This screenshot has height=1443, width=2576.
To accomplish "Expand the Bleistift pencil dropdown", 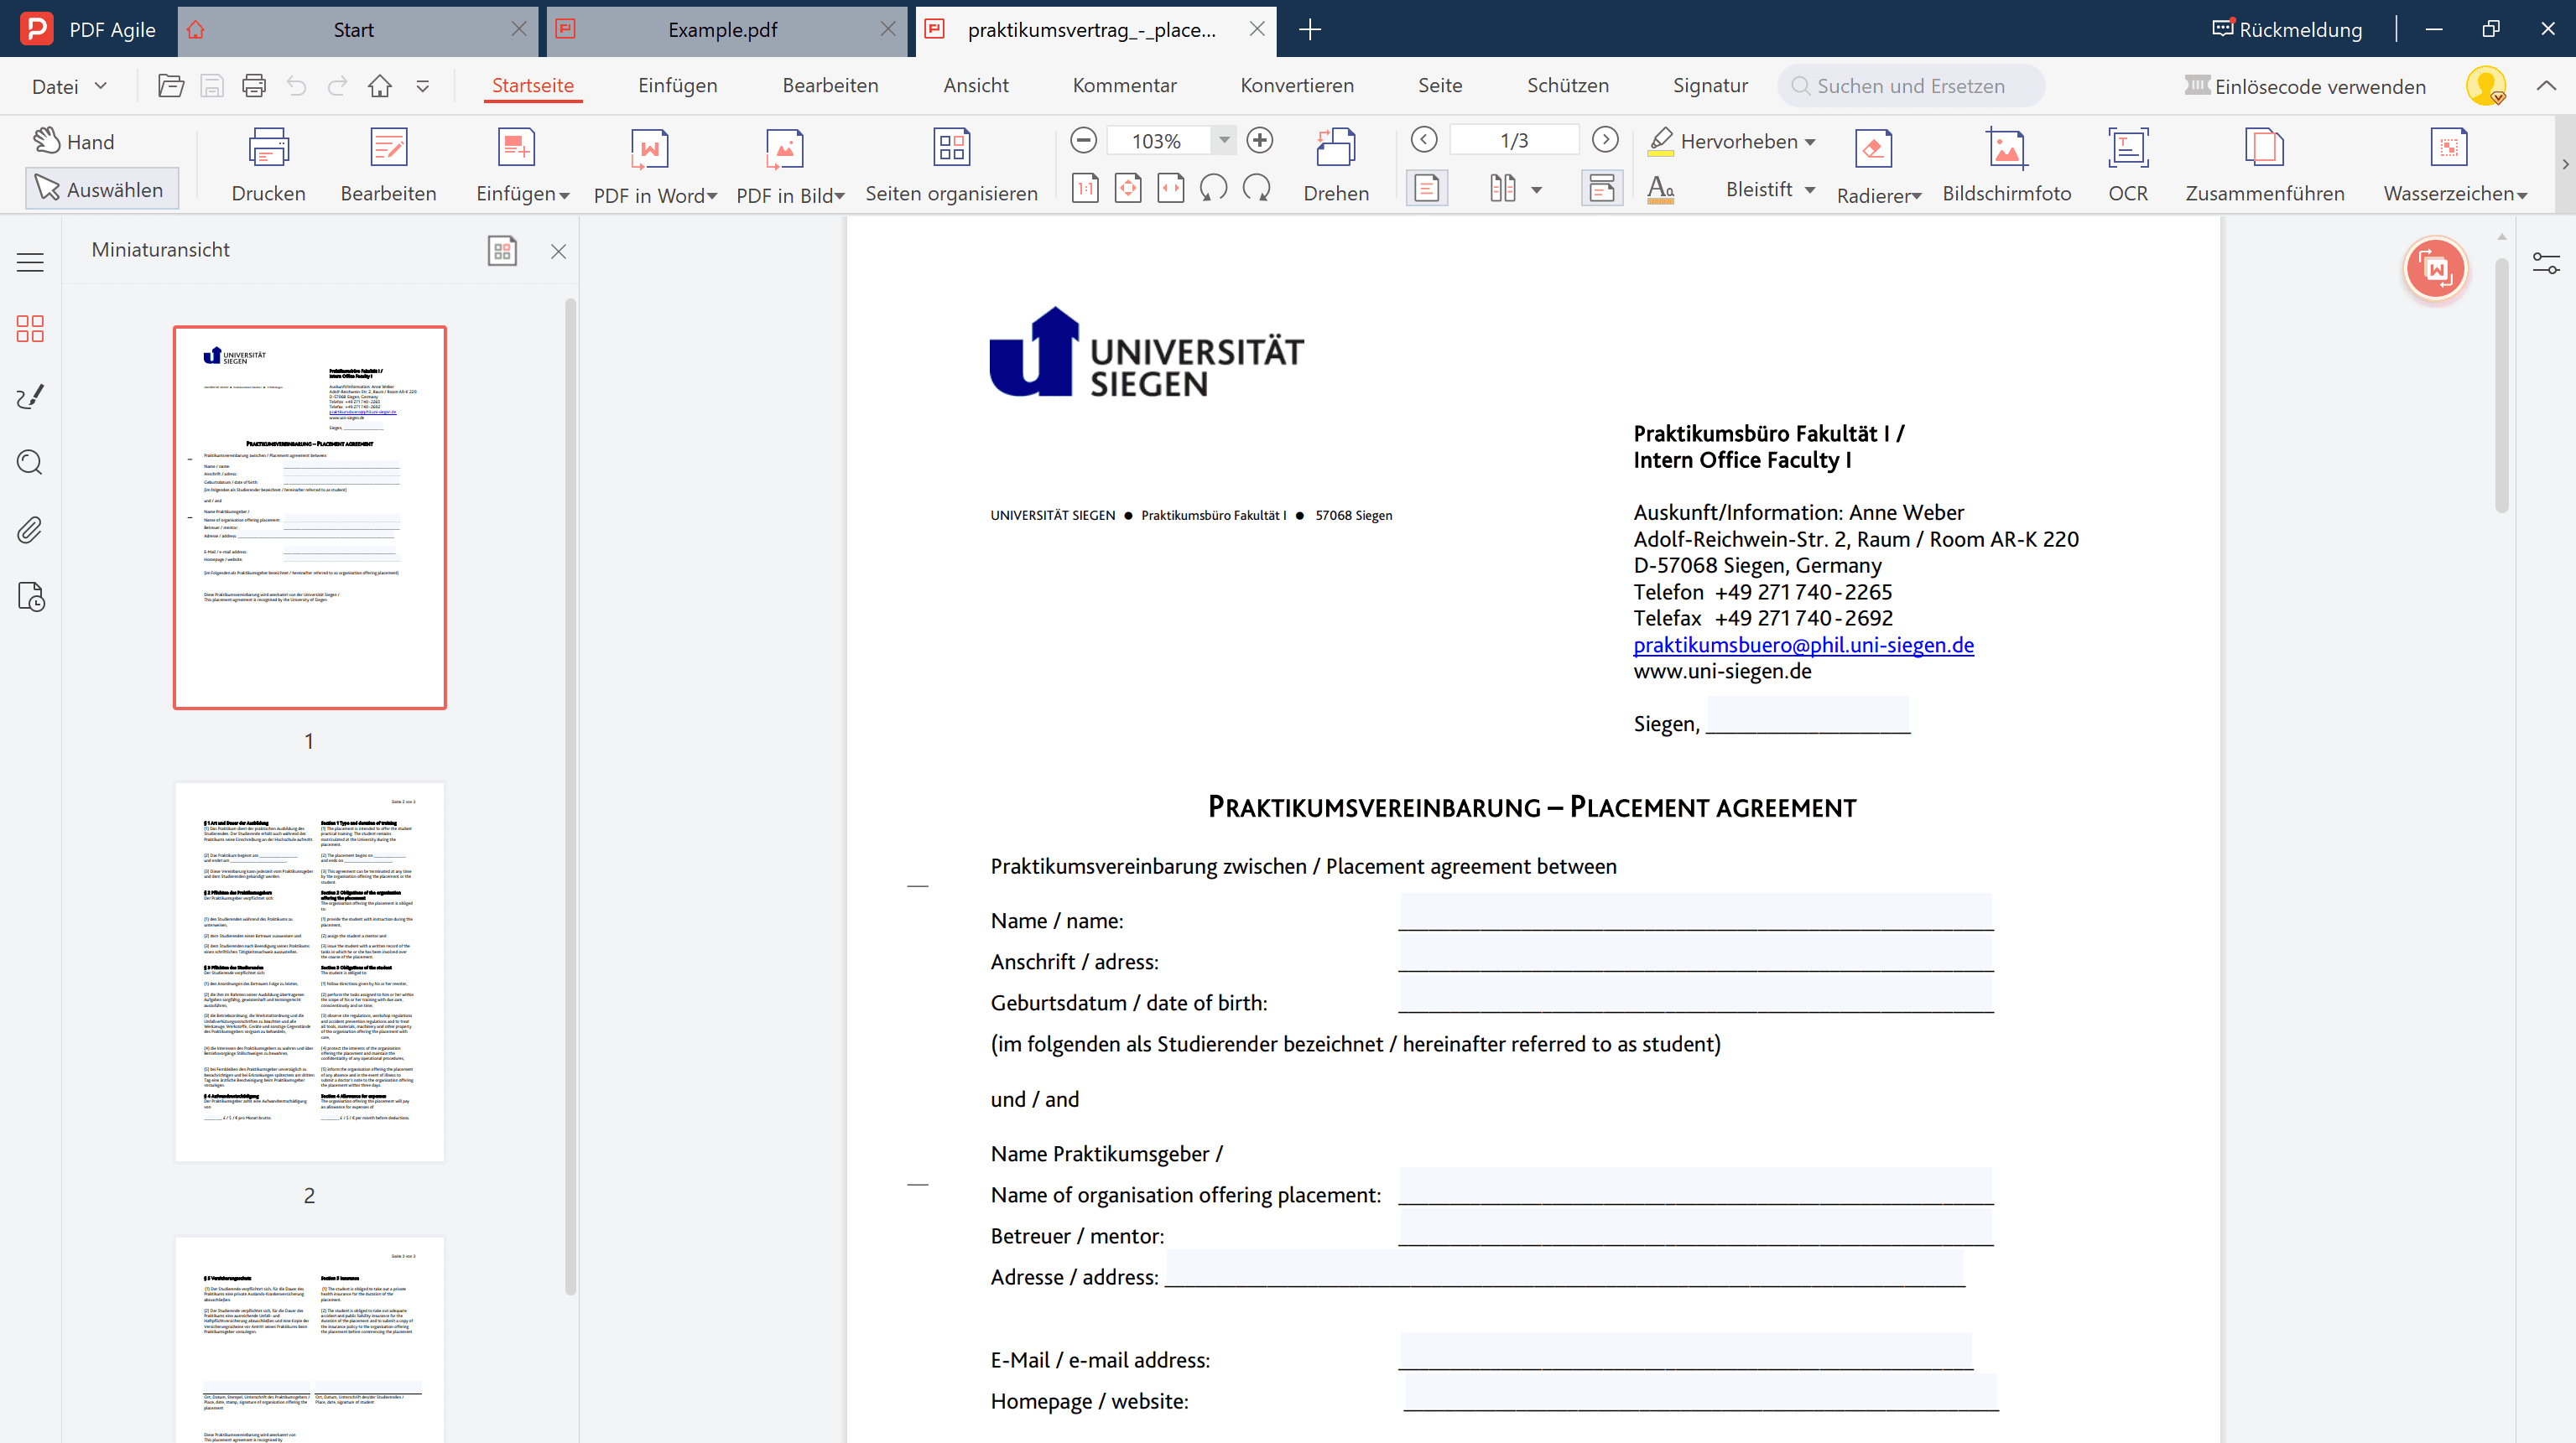I will point(1810,189).
